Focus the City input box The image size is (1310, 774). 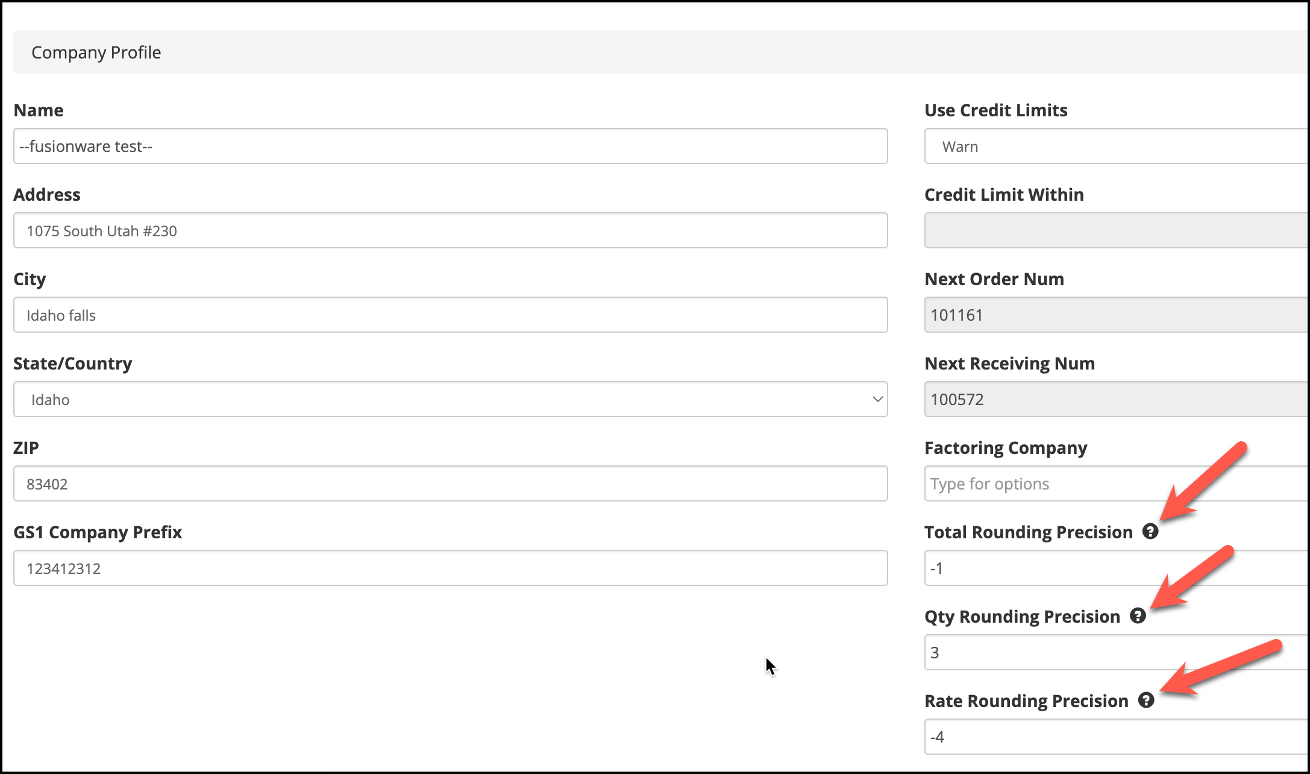pos(450,315)
